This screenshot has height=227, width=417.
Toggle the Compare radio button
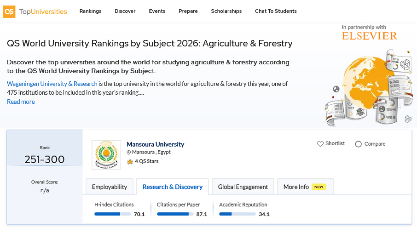click(358, 144)
